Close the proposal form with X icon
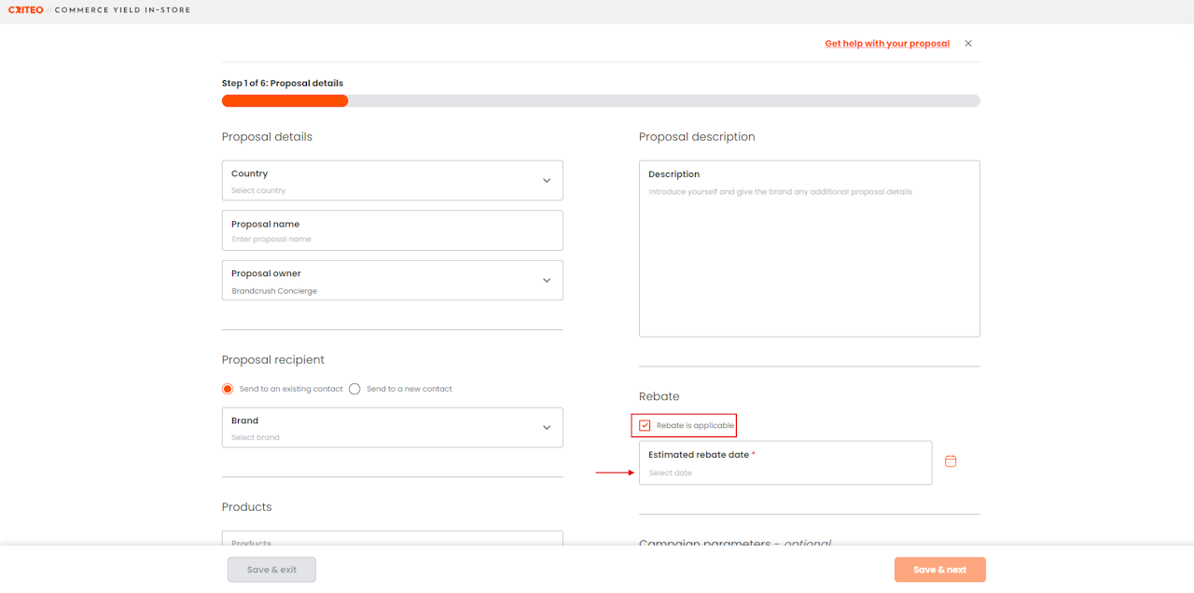 coord(968,44)
